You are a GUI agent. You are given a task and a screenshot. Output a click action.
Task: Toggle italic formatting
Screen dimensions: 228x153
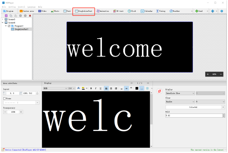[x=96, y=88]
